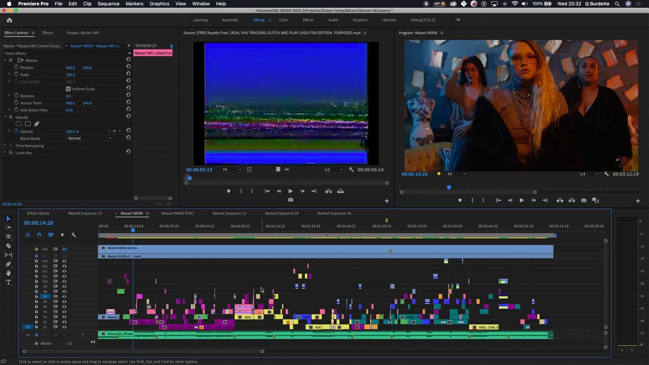Export frame from Source monitor camera
Screen dimensions: 649x365
point(291,200)
